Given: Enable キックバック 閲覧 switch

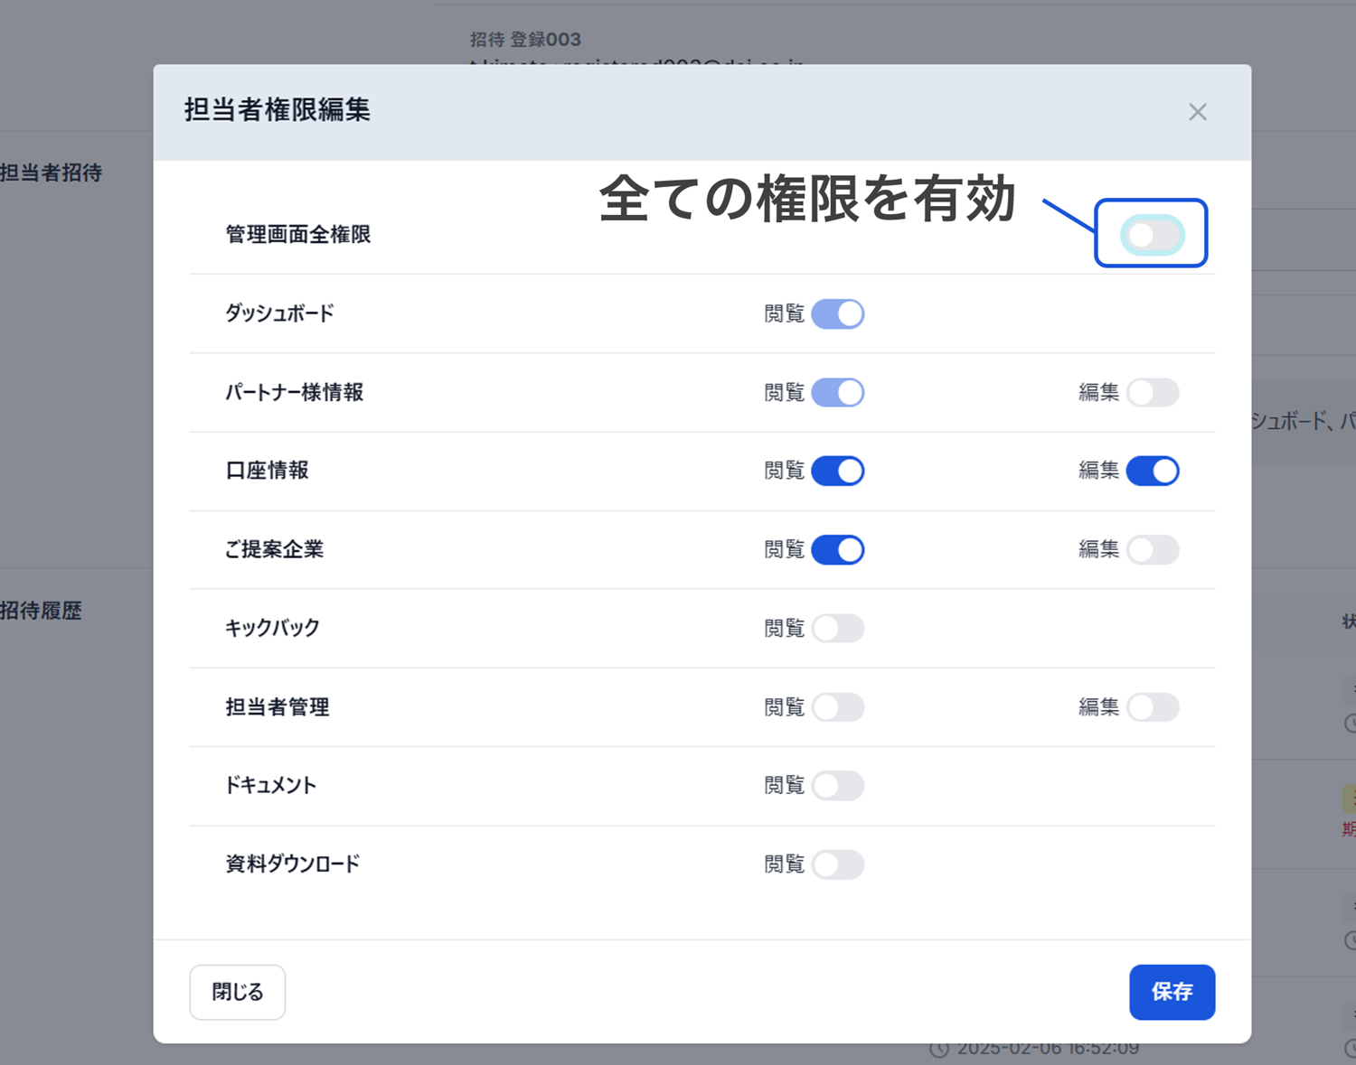Looking at the screenshot, I should [838, 628].
